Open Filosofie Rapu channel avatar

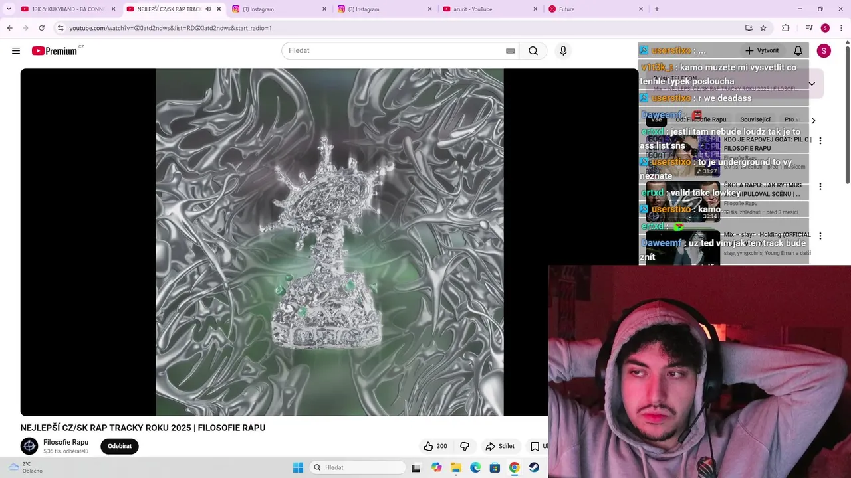[29, 446]
